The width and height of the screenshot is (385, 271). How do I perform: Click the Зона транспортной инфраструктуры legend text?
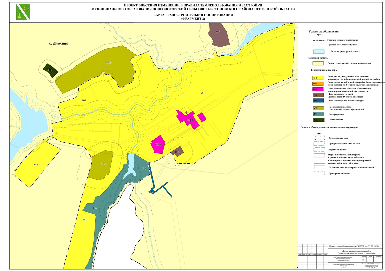click(346, 100)
